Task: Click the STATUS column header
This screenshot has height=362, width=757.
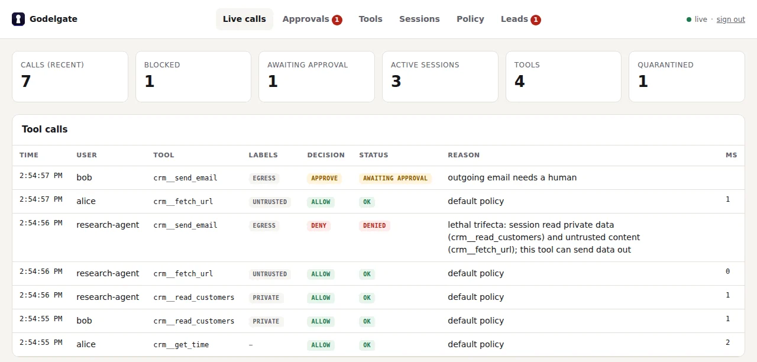Action: 374,155
